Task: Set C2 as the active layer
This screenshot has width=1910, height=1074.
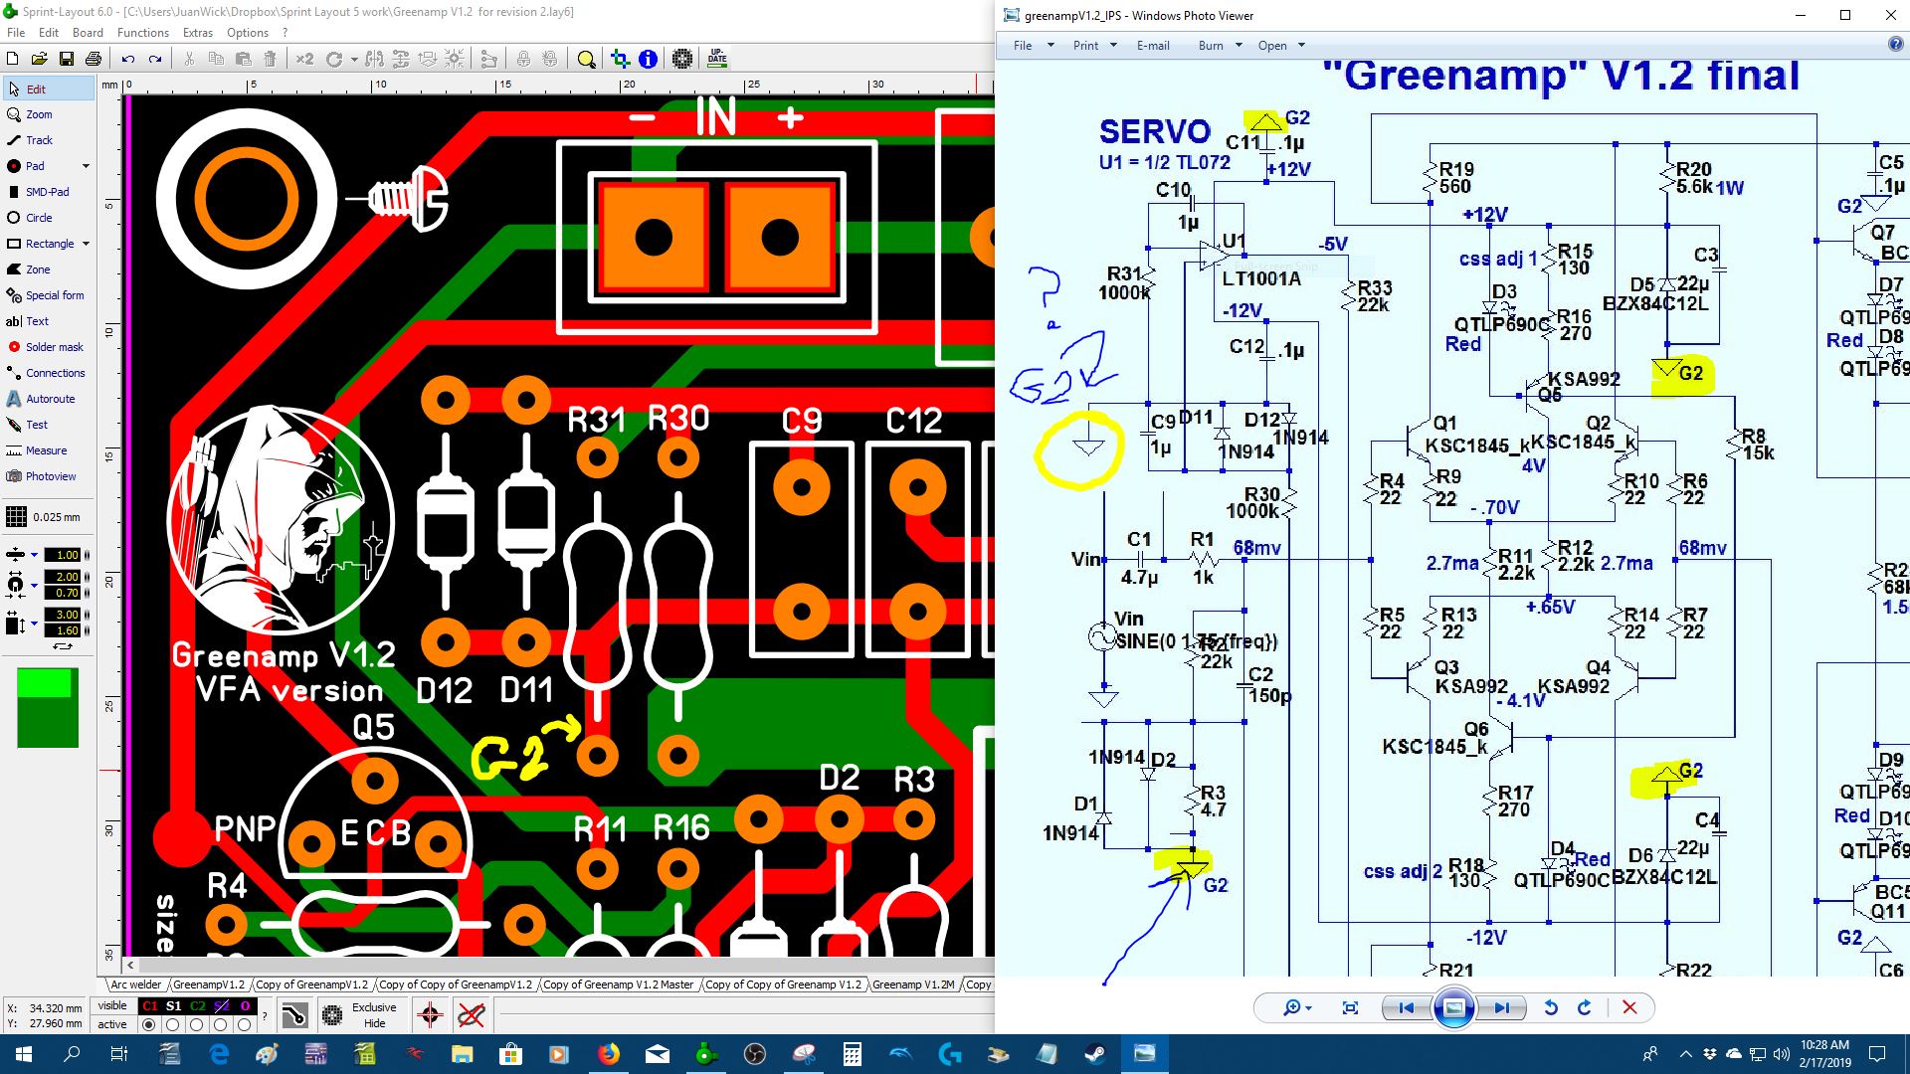Action: click(x=197, y=1024)
